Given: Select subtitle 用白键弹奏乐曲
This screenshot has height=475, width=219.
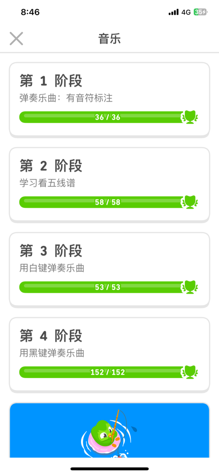Looking at the screenshot, I should click(x=52, y=269).
